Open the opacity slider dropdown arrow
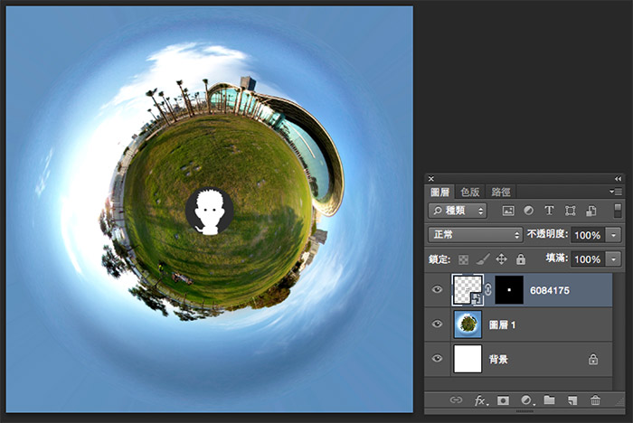The height and width of the screenshot is (423, 633). [615, 234]
